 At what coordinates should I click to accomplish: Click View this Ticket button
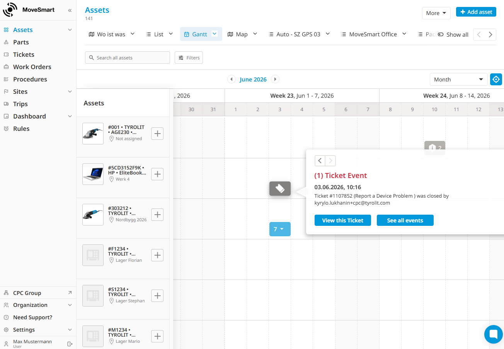point(343,220)
